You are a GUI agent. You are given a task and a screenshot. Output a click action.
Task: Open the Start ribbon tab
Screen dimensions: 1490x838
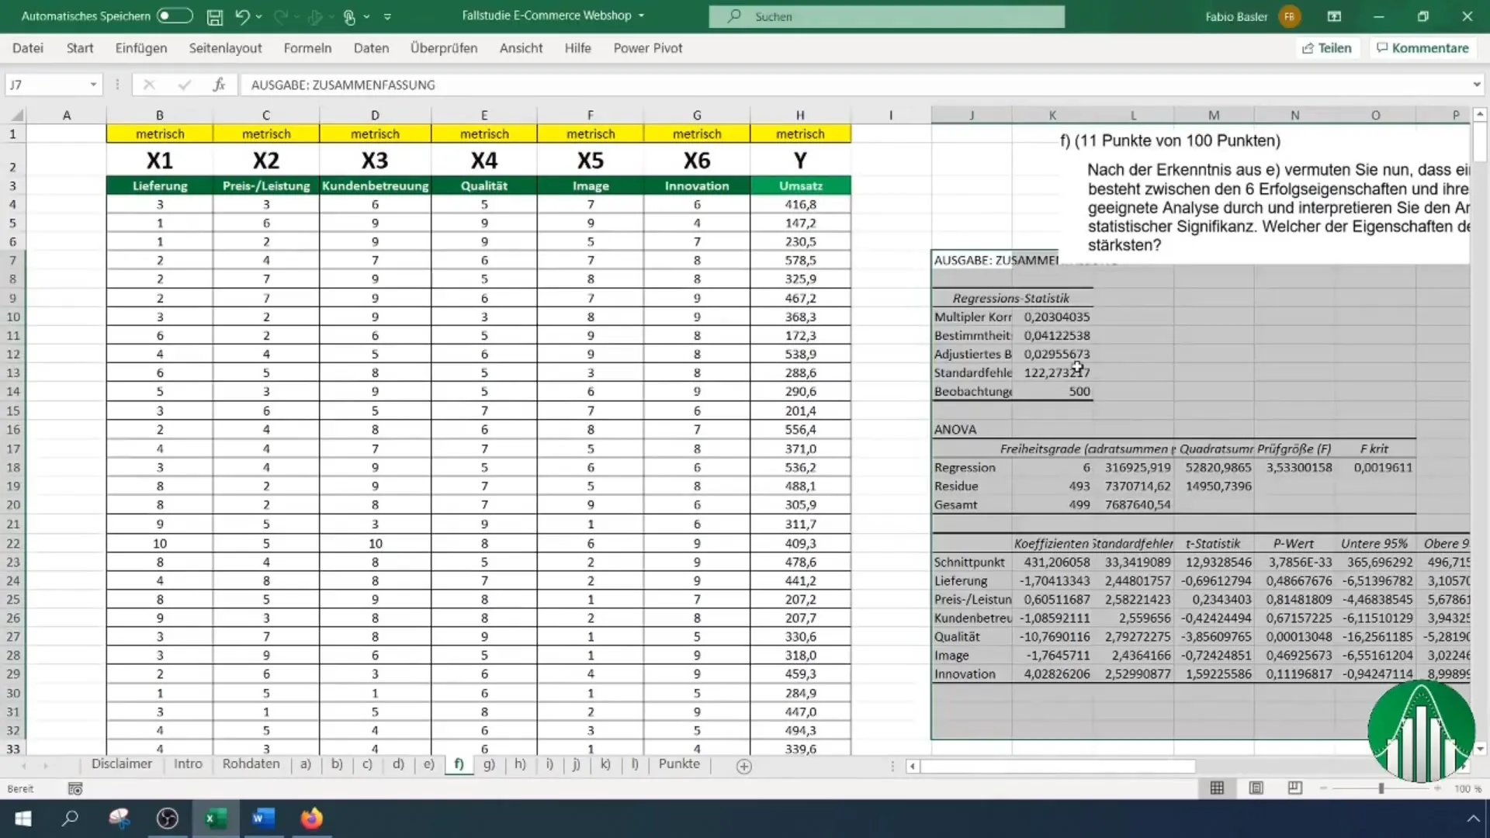tap(80, 48)
